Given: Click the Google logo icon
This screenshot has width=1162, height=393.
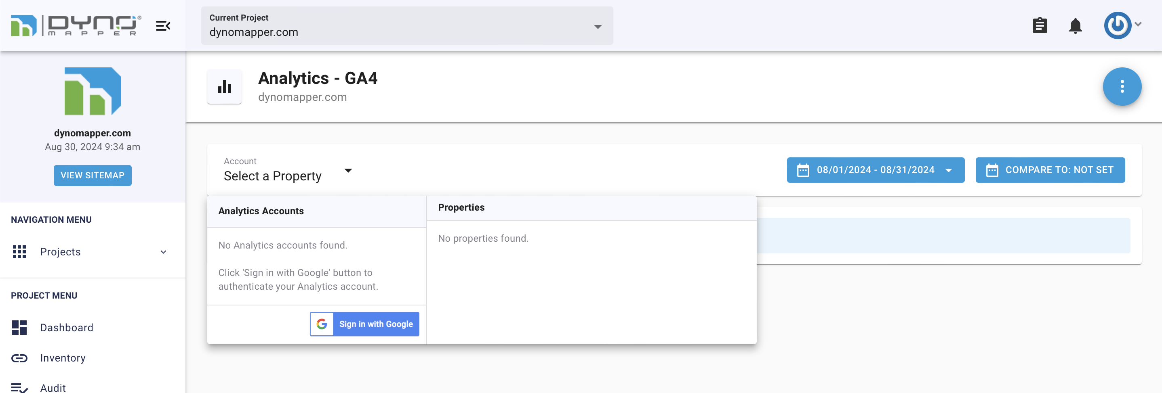Looking at the screenshot, I should pos(322,324).
